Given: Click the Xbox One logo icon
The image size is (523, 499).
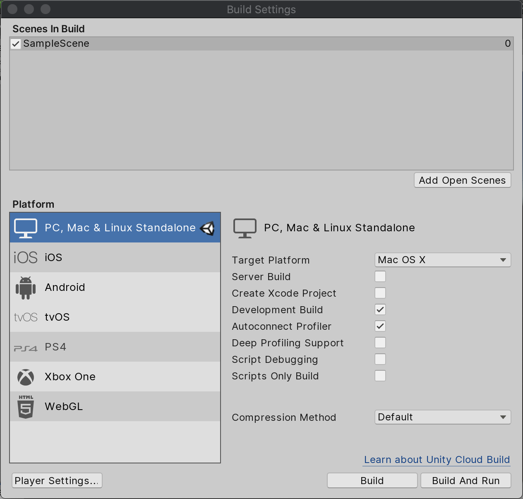Looking at the screenshot, I should [x=26, y=377].
